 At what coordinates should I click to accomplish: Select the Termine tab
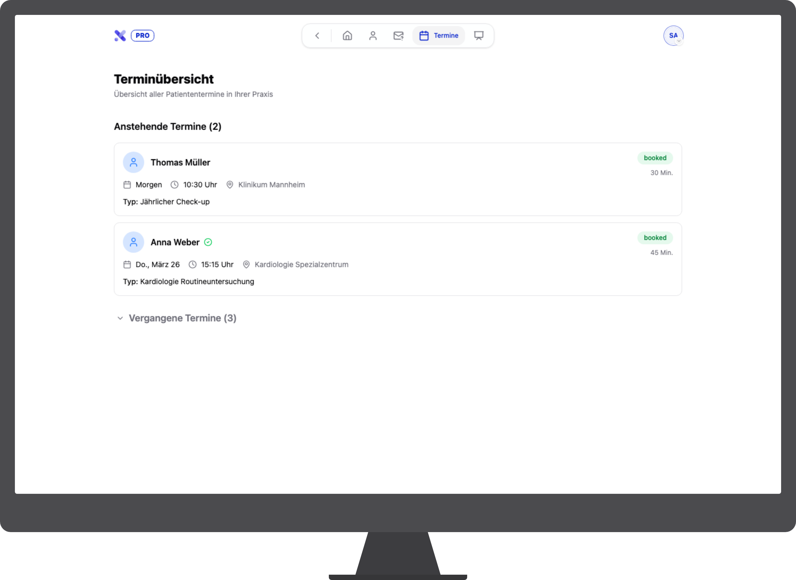click(x=439, y=35)
